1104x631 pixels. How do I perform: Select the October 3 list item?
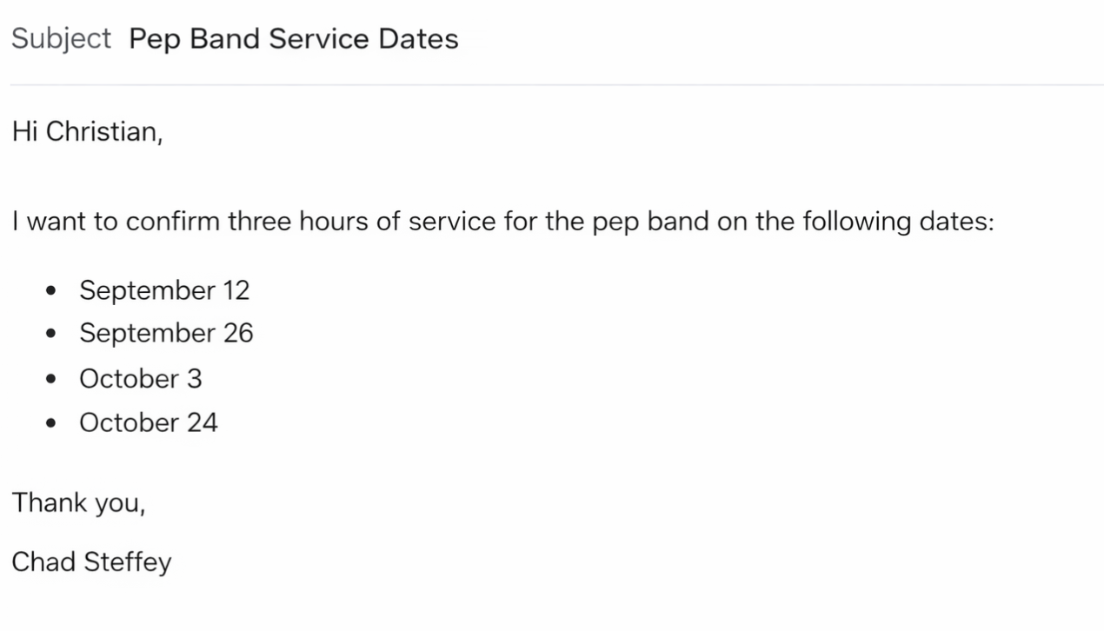[x=140, y=379]
